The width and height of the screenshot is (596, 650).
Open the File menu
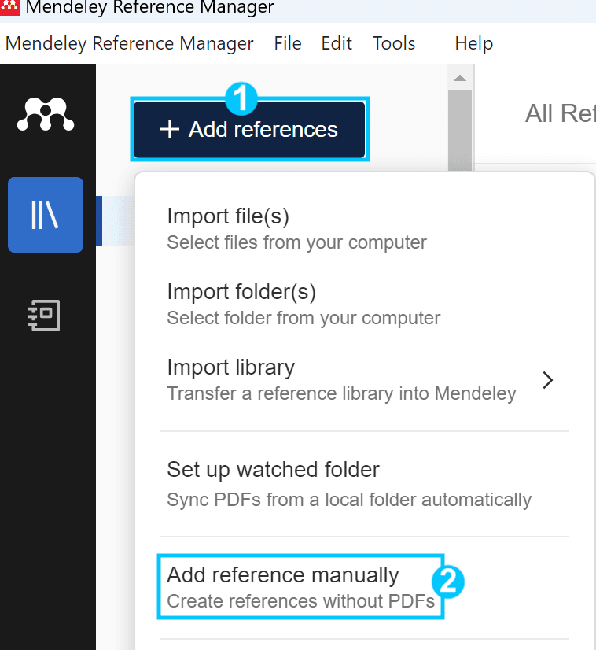pyautogui.click(x=288, y=43)
